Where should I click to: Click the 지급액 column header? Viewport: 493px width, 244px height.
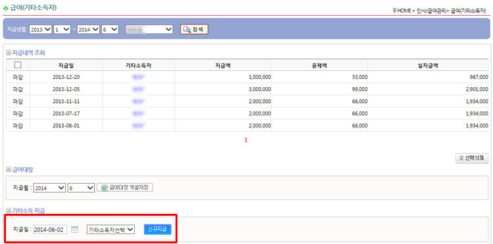point(223,65)
